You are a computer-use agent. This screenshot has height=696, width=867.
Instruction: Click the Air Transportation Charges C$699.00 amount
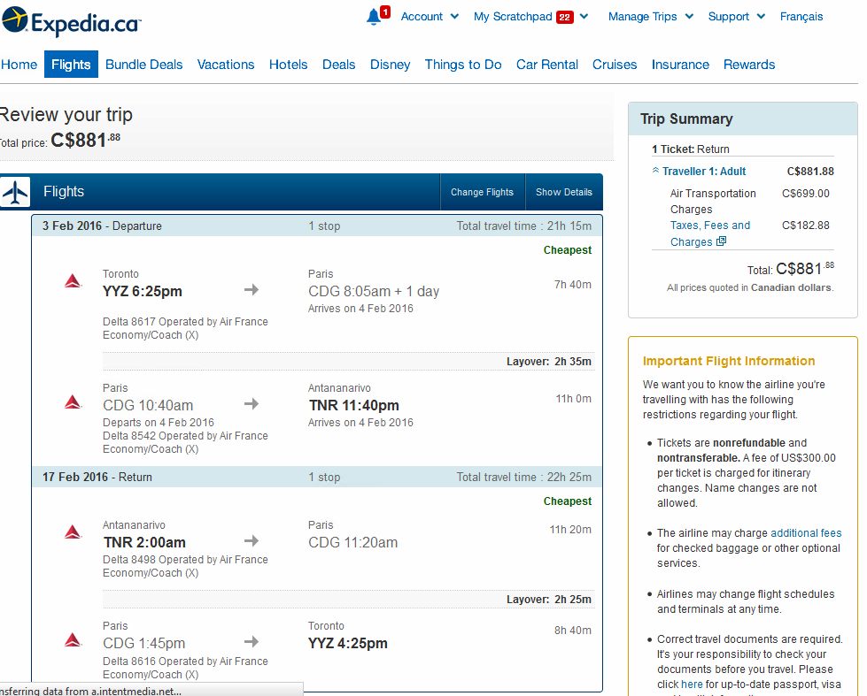tap(806, 194)
